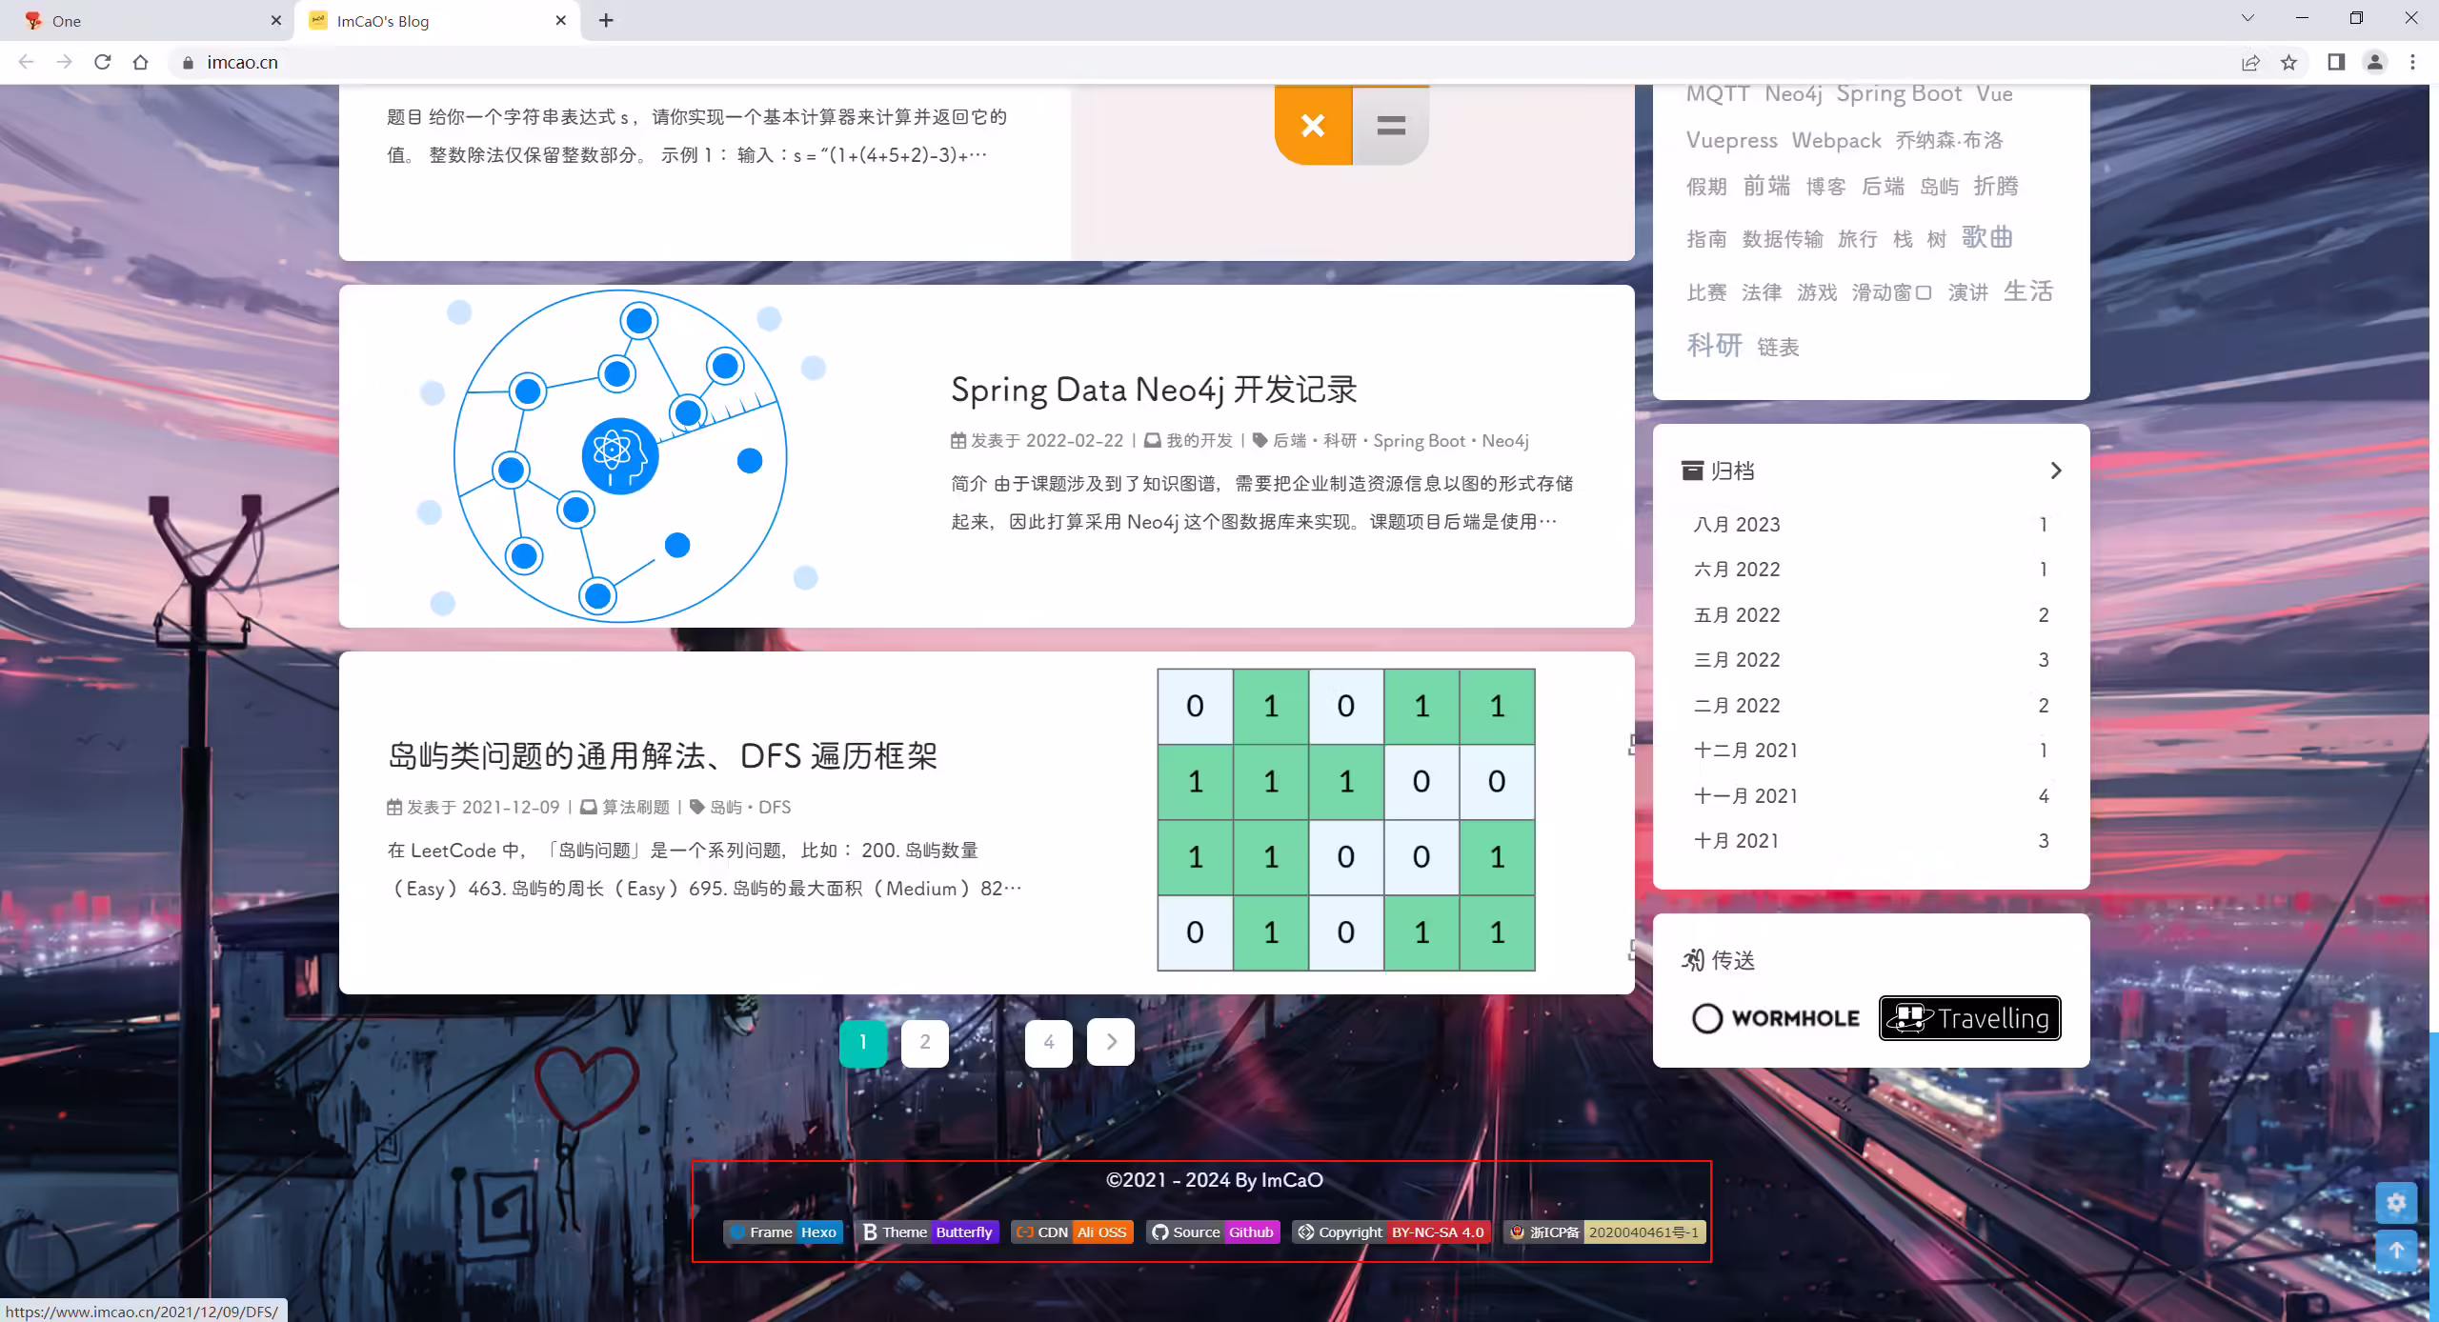Expand the 归档 archive chevron arrow

point(2055,471)
